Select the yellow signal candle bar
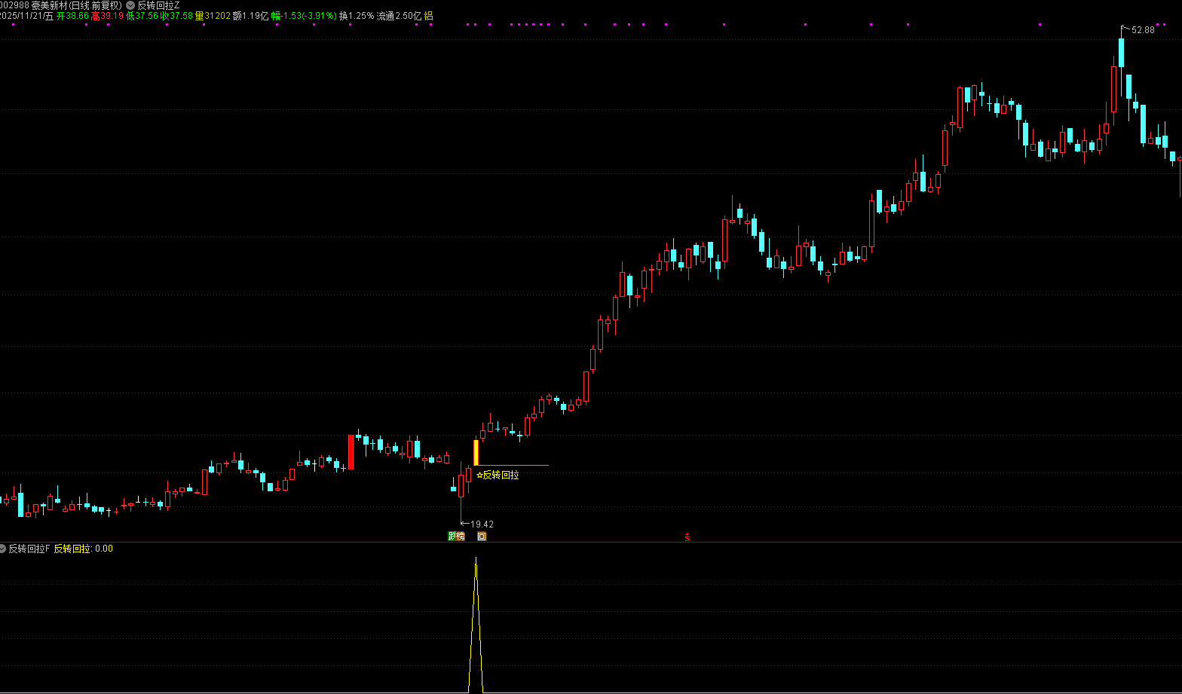 pos(476,452)
